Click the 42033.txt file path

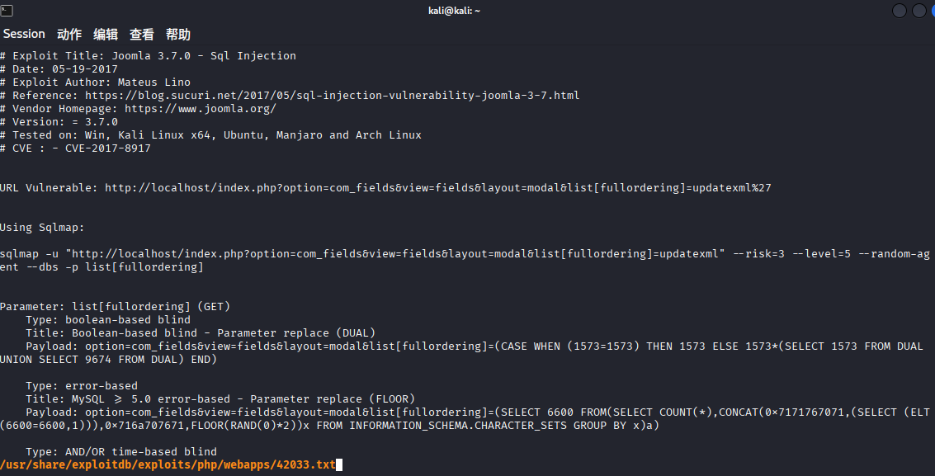click(x=168, y=464)
